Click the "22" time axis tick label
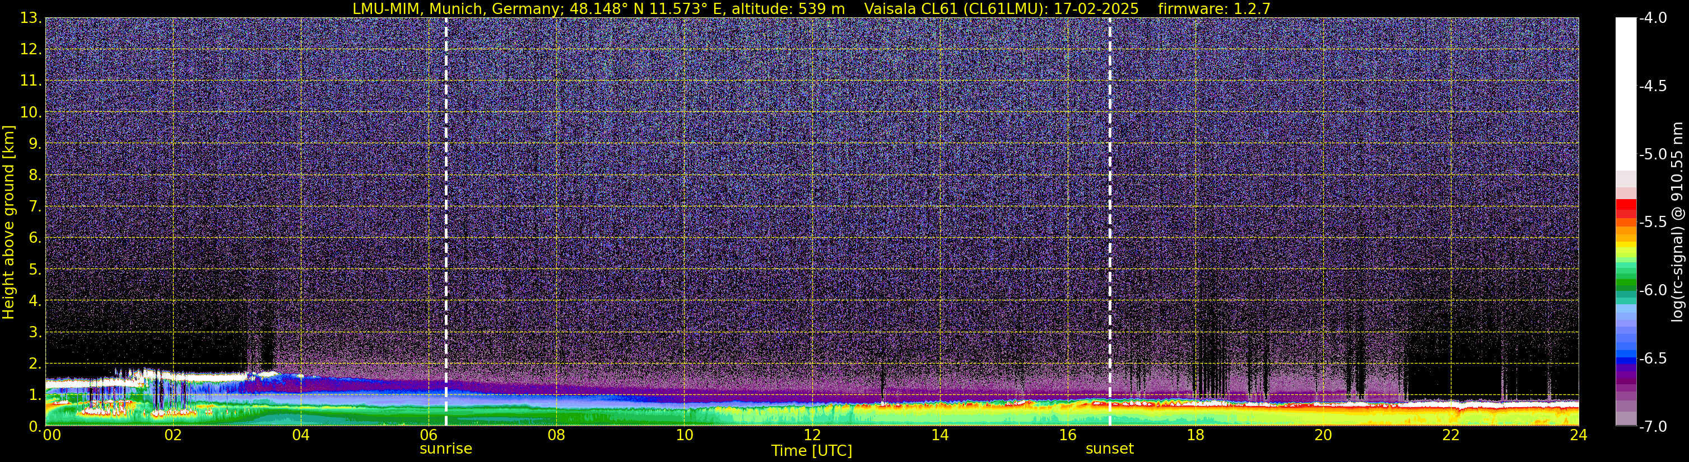 pos(1451,435)
